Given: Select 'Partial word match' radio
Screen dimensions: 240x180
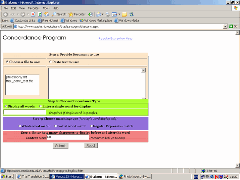Looking at the screenshot, I should (56, 126).
